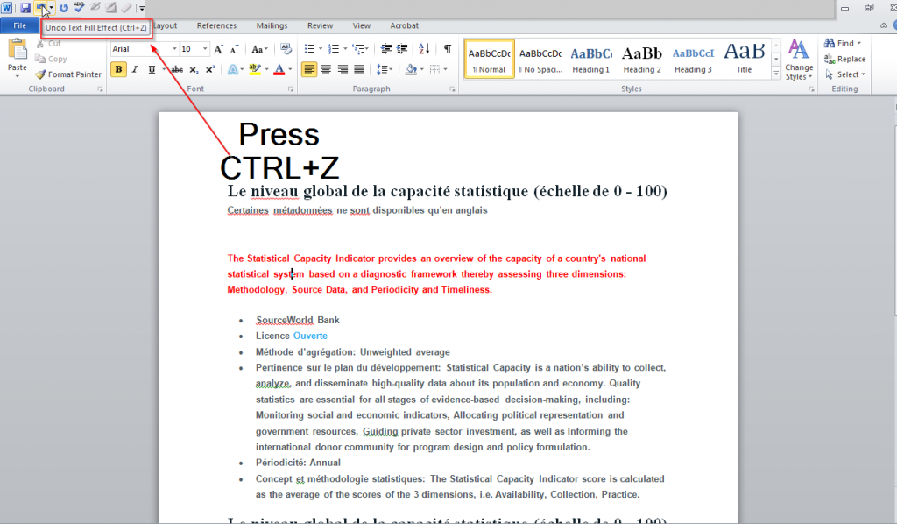Select Center alignment
This screenshot has width=897, height=524.
click(326, 69)
